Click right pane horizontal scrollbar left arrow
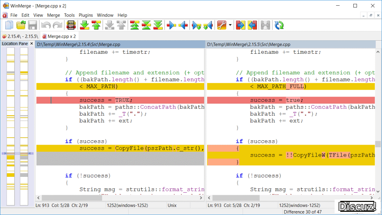The width and height of the screenshot is (382, 215). pos(209,198)
